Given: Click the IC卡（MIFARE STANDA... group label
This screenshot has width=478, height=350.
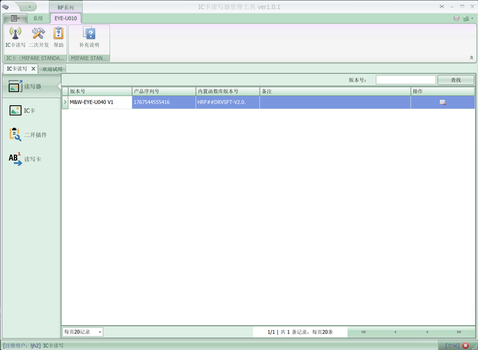Looking at the screenshot, I should point(35,58).
